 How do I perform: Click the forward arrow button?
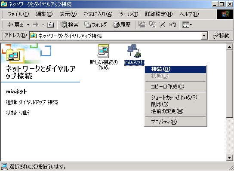[36, 24]
